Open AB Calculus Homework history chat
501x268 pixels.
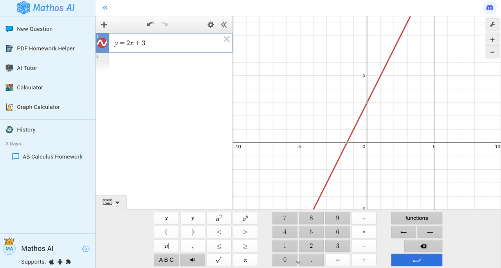point(52,156)
